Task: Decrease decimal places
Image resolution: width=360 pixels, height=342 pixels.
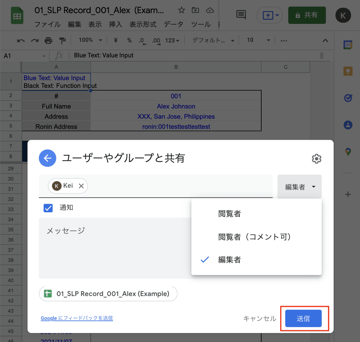Action: [x=142, y=40]
